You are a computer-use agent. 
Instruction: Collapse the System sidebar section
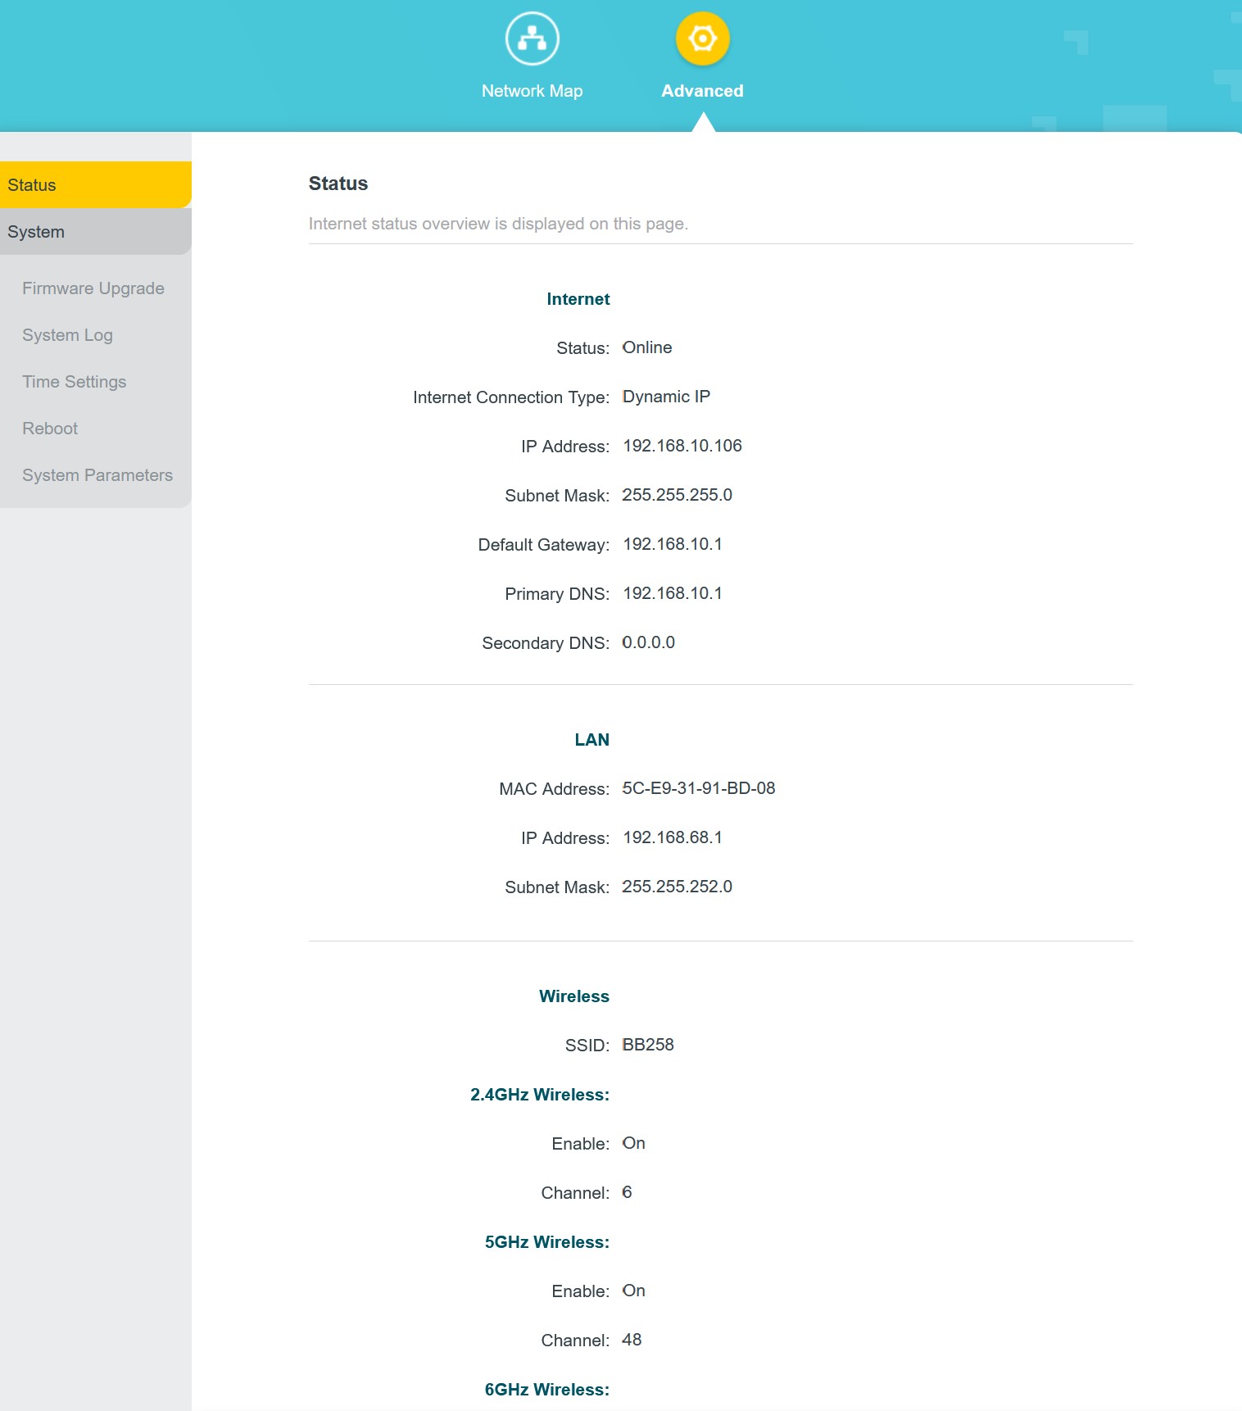[95, 232]
